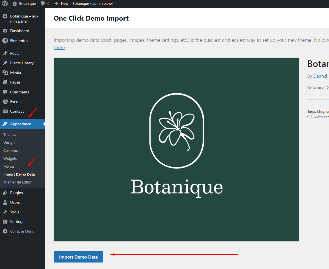Image resolution: width=329 pixels, height=269 pixels.
Task: Click the Dashboard gauge icon
Action: click(5, 31)
